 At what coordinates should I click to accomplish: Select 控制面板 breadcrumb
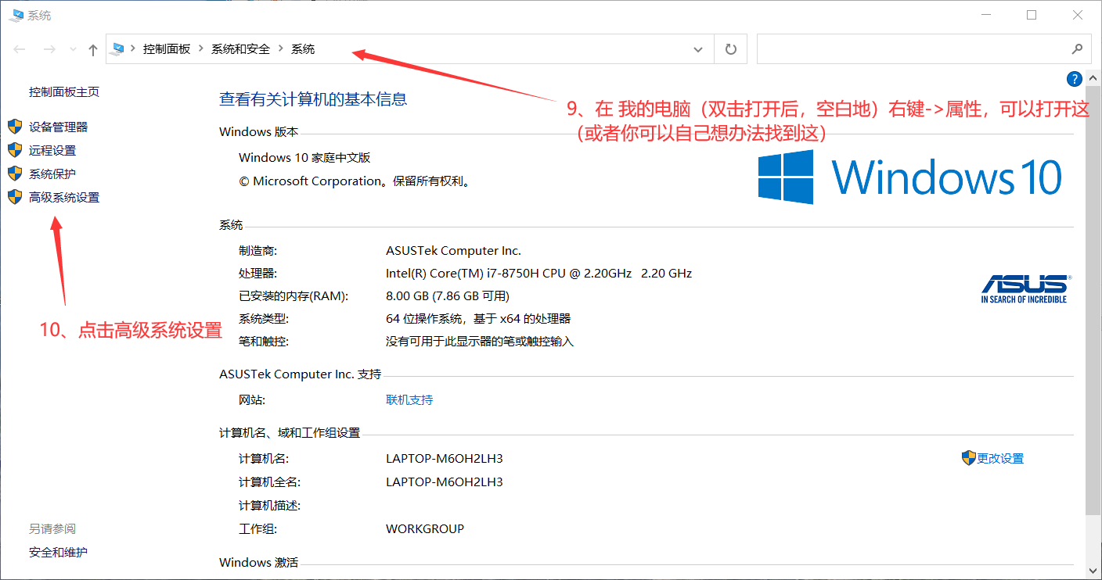(x=167, y=48)
